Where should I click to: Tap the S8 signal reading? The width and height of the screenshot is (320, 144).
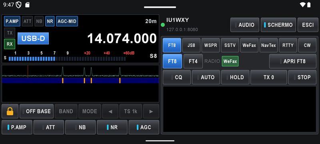(153, 56)
